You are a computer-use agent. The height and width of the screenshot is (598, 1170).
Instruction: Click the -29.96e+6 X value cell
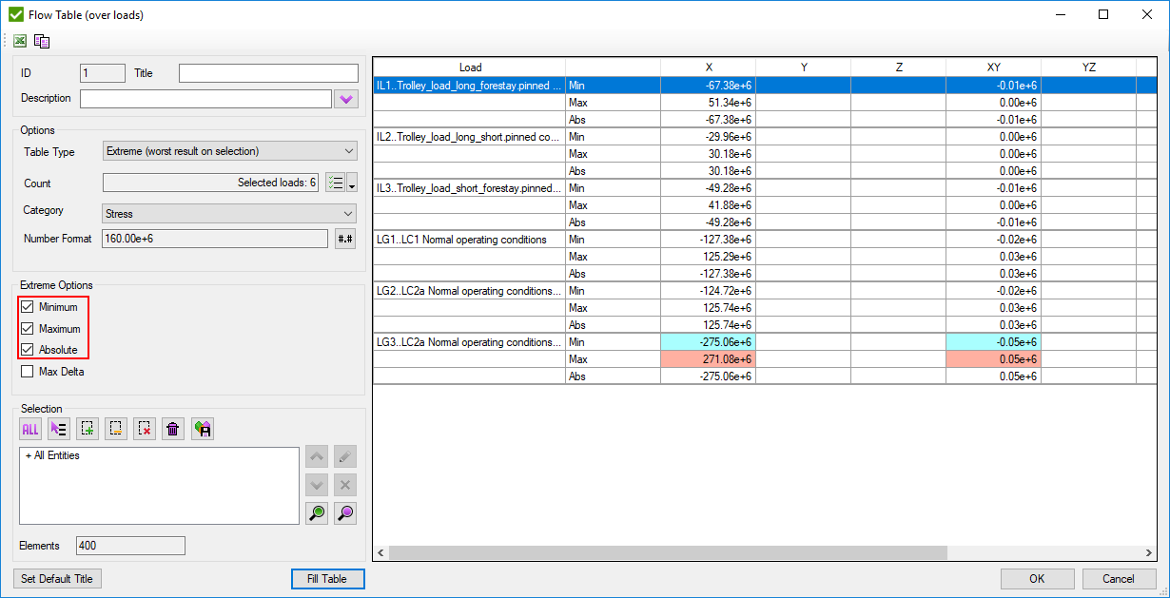point(709,137)
